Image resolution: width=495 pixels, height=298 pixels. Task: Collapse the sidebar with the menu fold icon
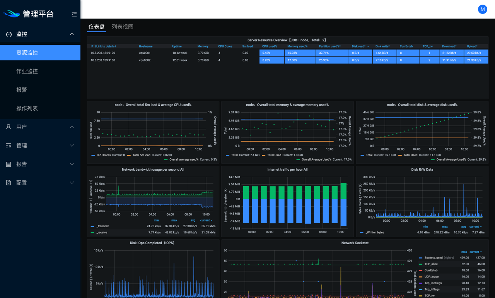pos(74,14)
